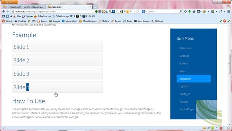Close the add-on bar with X
This screenshot has width=232, height=131.
point(4,128)
